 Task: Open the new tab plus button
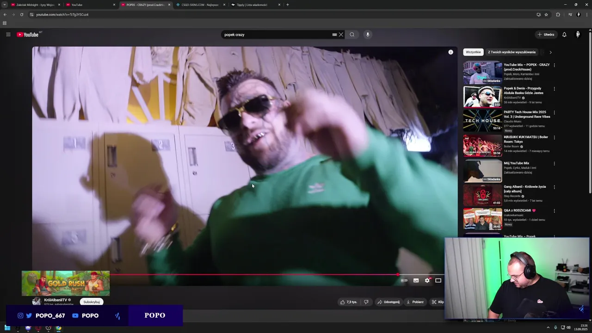click(288, 5)
